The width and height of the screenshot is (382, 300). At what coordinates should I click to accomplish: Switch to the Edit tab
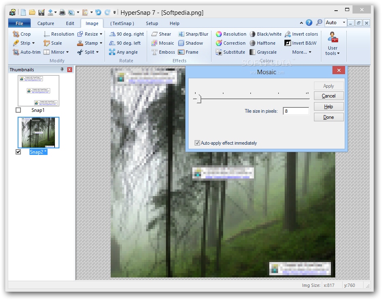pos(70,23)
